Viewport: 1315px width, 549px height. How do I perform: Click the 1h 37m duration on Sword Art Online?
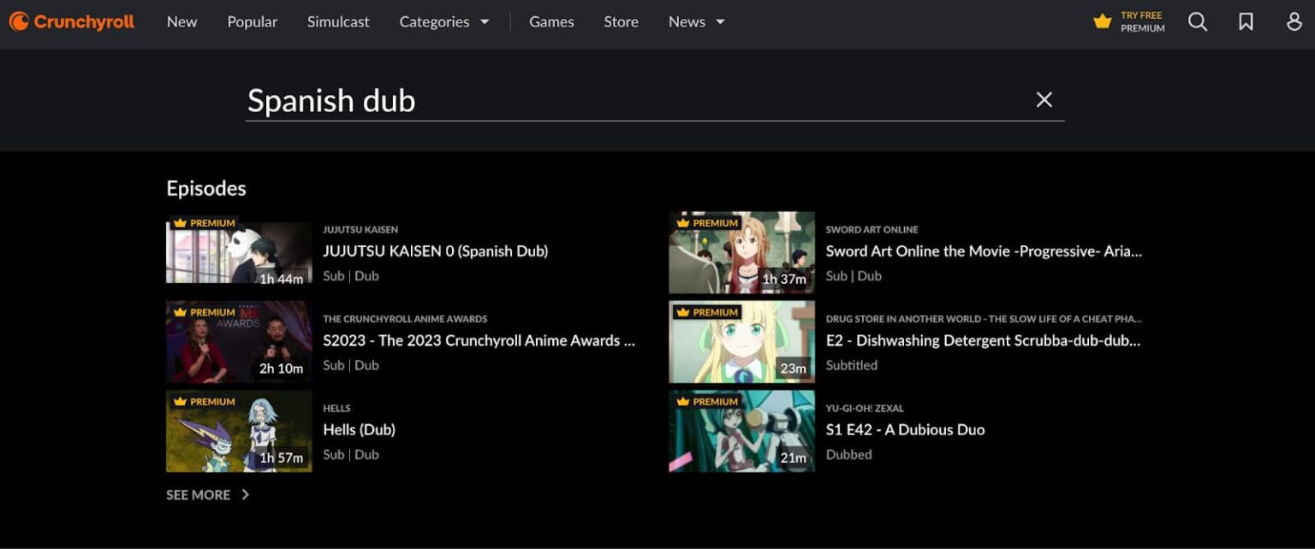(x=784, y=279)
